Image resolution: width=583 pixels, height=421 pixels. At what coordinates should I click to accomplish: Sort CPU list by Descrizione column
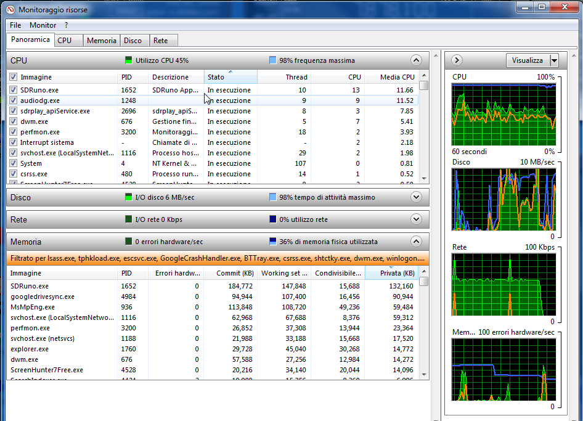coord(176,77)
